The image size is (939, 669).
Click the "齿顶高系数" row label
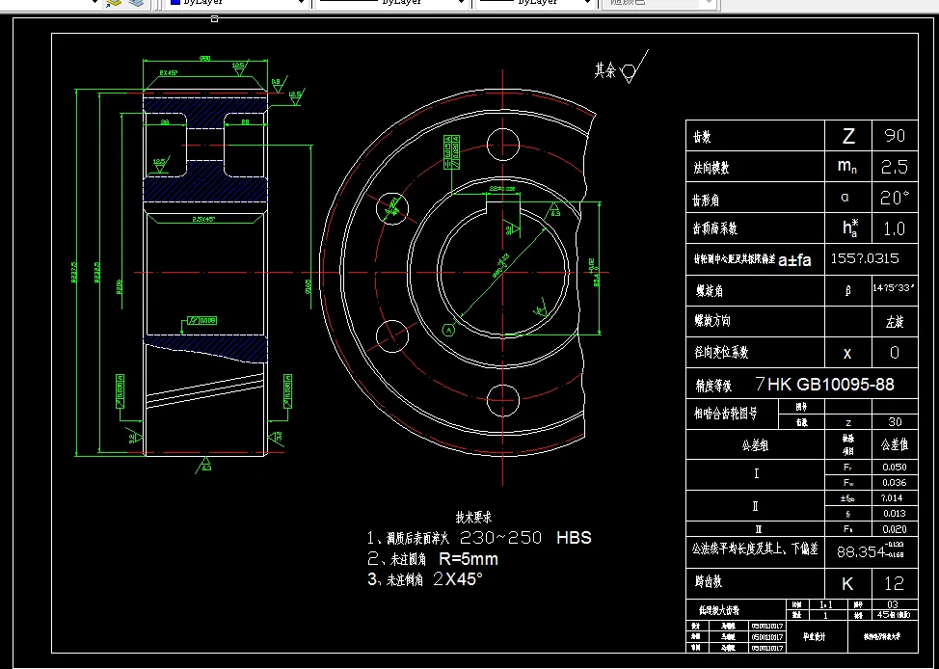[x=715, y=228]
